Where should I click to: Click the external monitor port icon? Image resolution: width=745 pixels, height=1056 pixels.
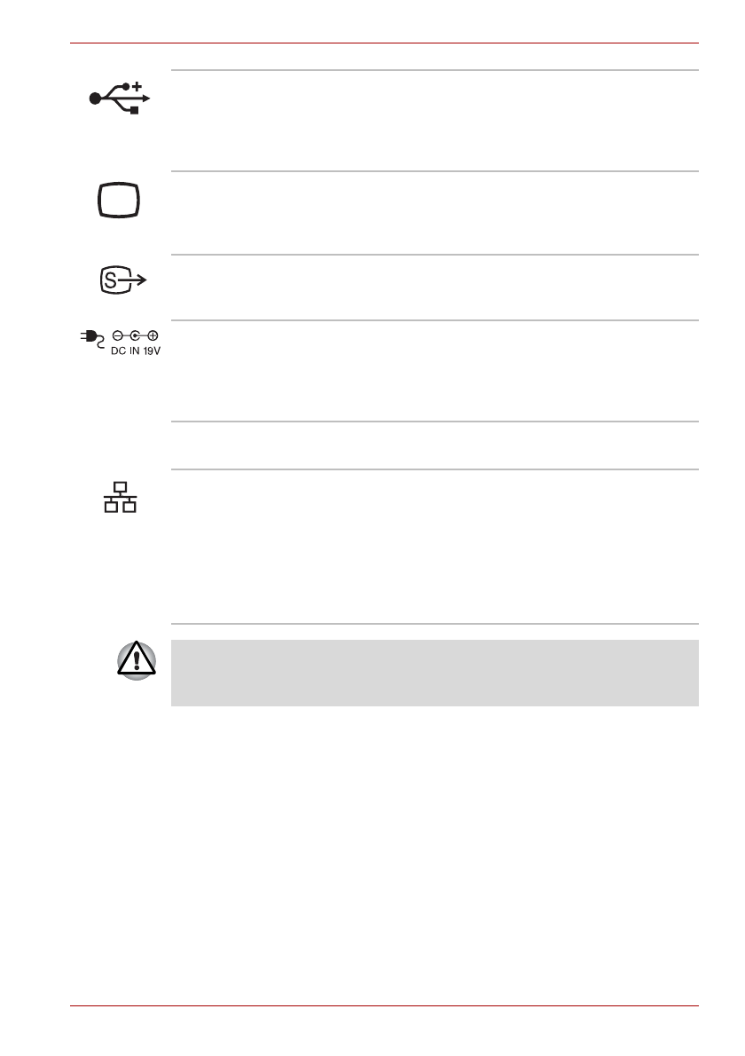[121, 201]
